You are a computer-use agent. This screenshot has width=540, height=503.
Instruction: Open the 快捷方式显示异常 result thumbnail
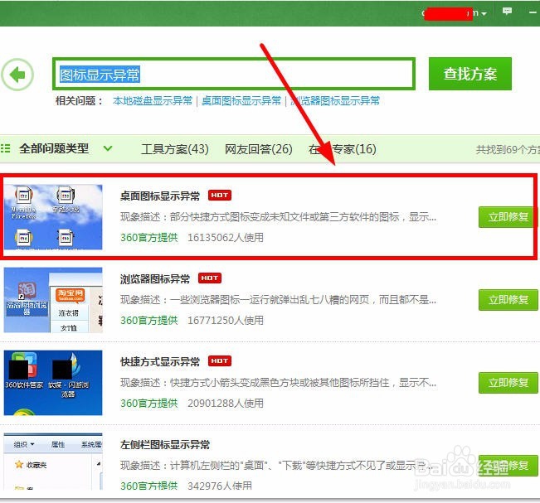53,383
